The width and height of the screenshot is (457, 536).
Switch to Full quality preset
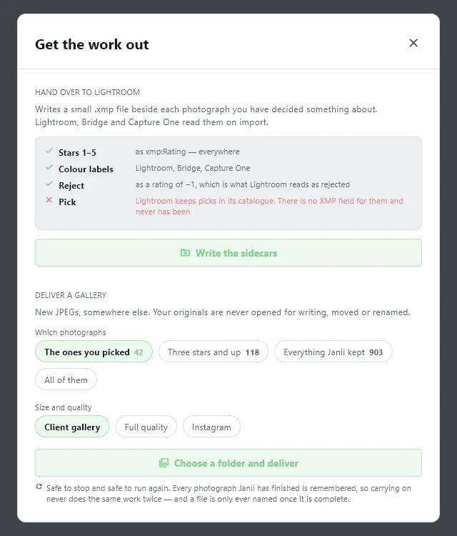(146, 427)
